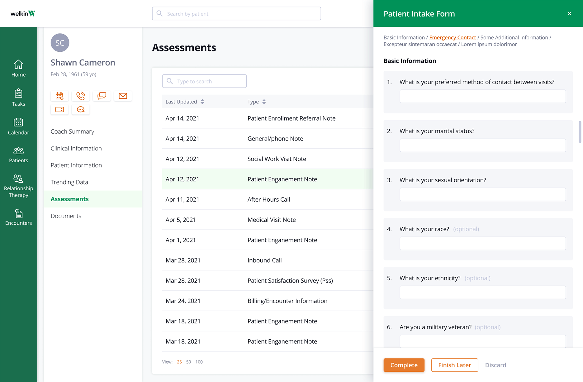Viewport: 583px width, 382px height.
Task: Sort table by Type column arrows
Action: pyautogui.click(x=264, y=102)
